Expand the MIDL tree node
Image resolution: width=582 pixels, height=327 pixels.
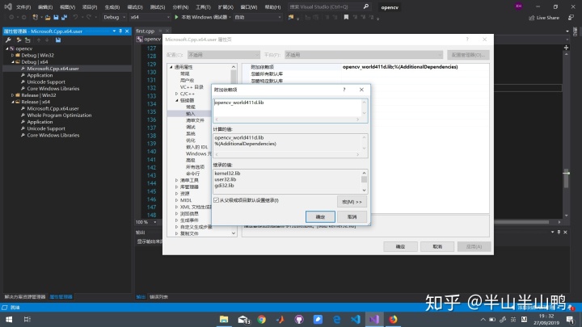pyautogui.click(x=177, y=200)
